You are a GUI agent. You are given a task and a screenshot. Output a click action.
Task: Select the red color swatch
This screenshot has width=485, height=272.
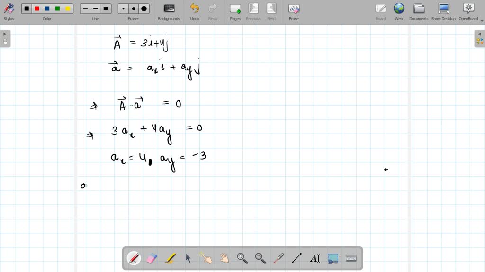click(x=36, y=8)
